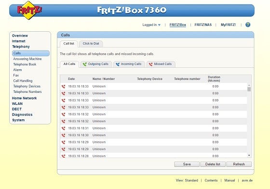The height and width of the screenshot is (189, 270).
Task: Click the Outgoing Calls tab's green phone icon
Action: pos(84,64)
